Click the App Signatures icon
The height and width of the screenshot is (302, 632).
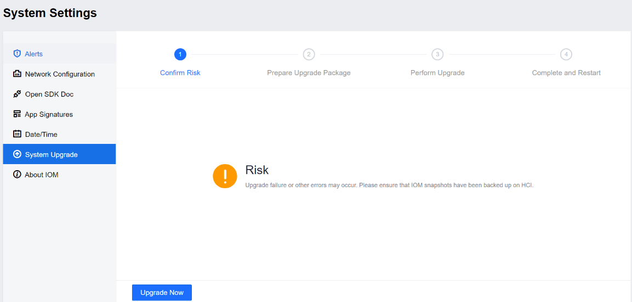pos(17,114)
